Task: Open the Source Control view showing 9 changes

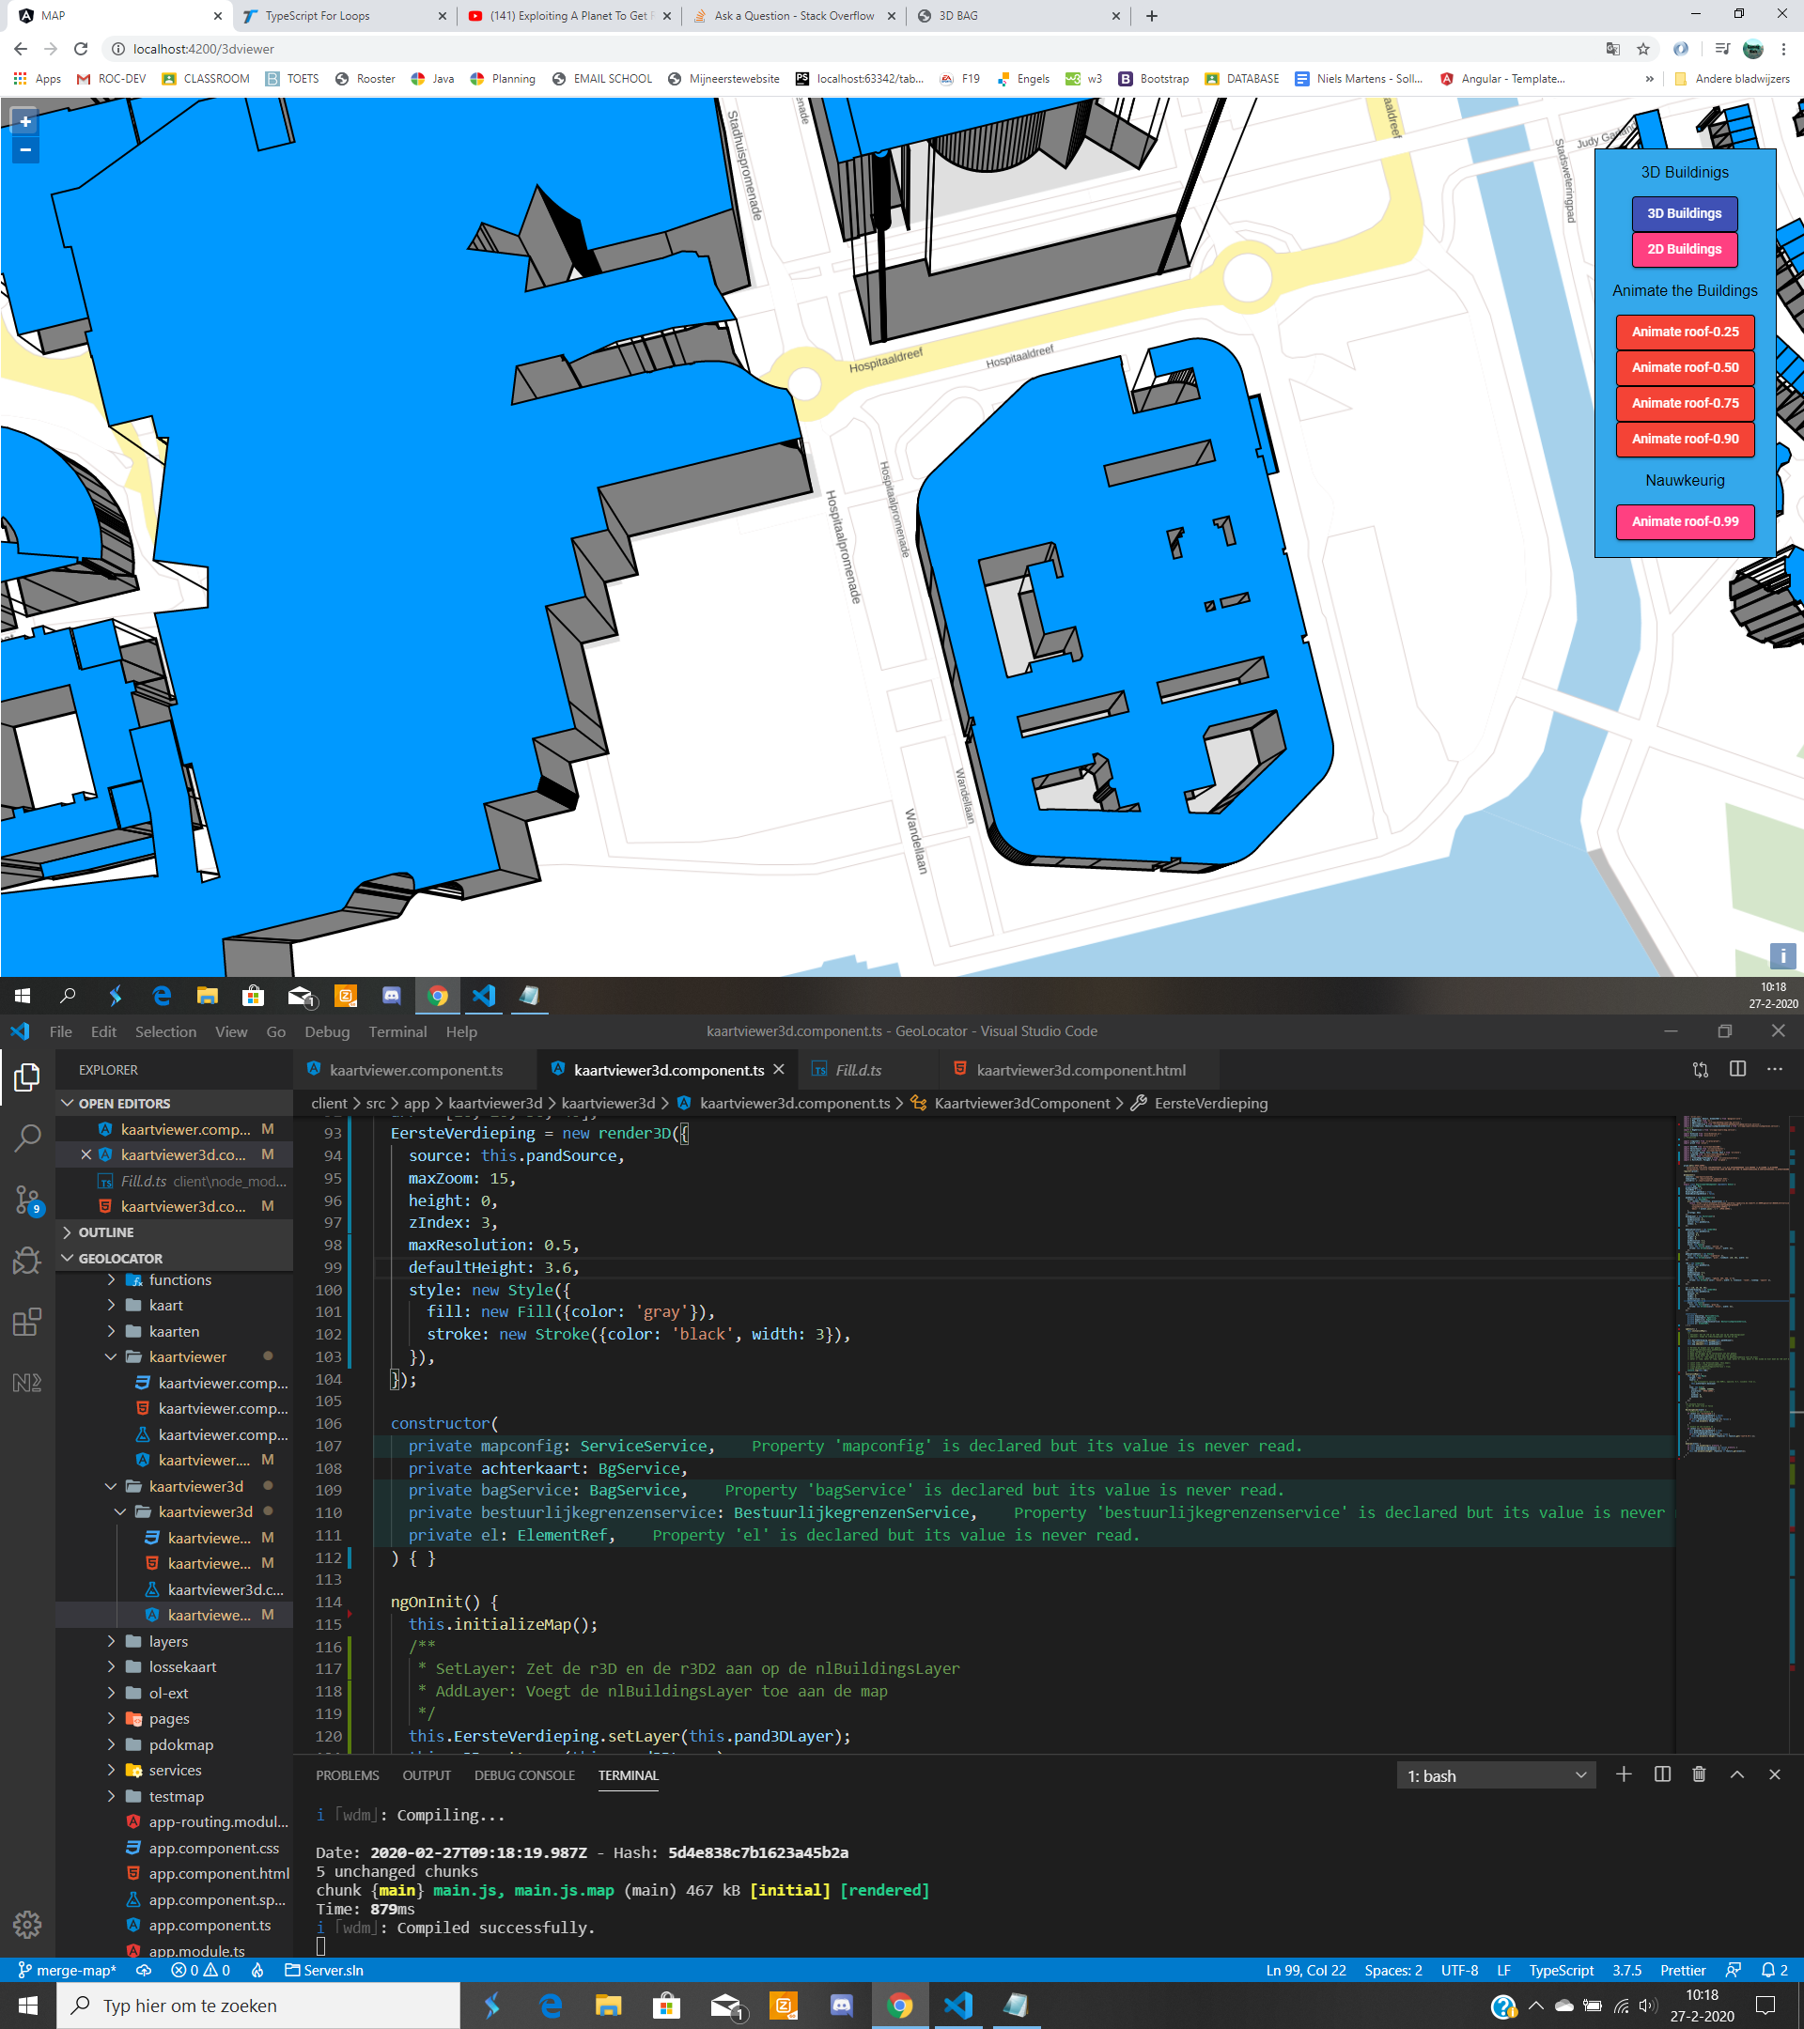Action: coord(27,1201)
